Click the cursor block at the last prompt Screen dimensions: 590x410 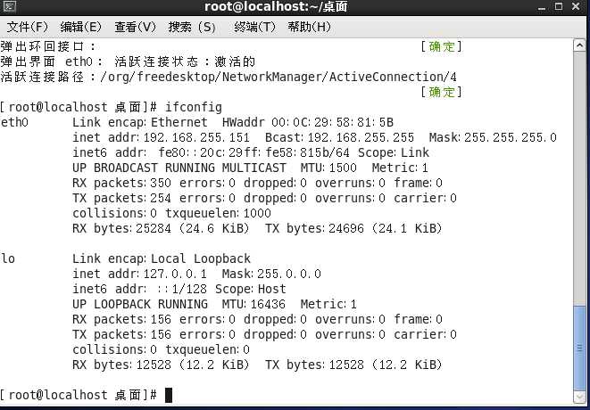tap(169, 395)
